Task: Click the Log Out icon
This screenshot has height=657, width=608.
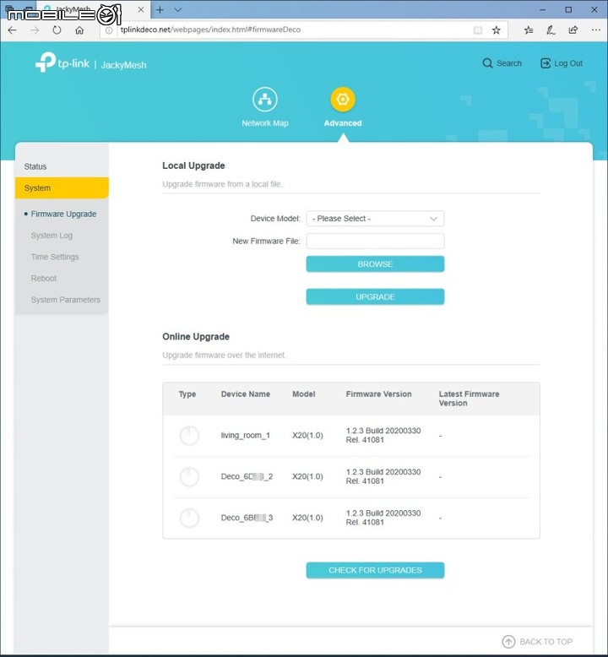Action: click(546, 63)
